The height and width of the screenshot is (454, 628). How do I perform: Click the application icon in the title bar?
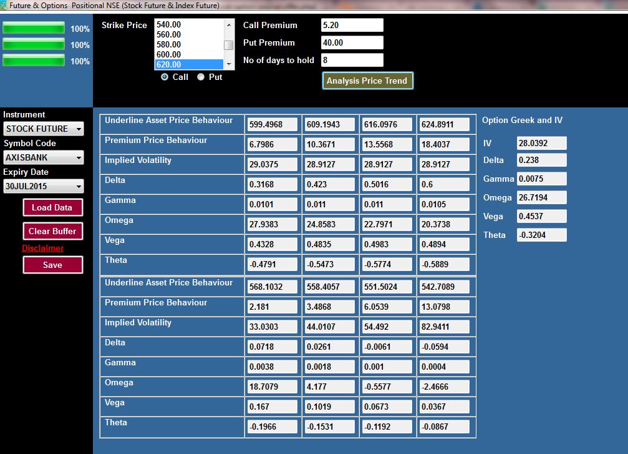click(4, 5)
